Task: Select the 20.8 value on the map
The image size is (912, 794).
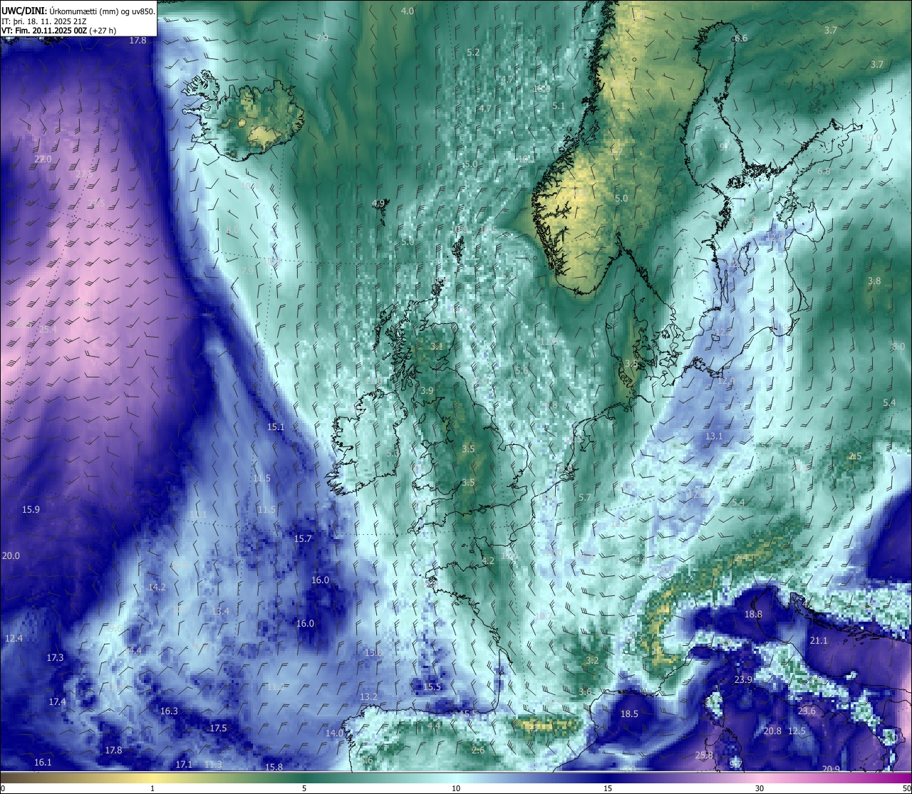Action: pyautogui.click(x=772, y=731)
